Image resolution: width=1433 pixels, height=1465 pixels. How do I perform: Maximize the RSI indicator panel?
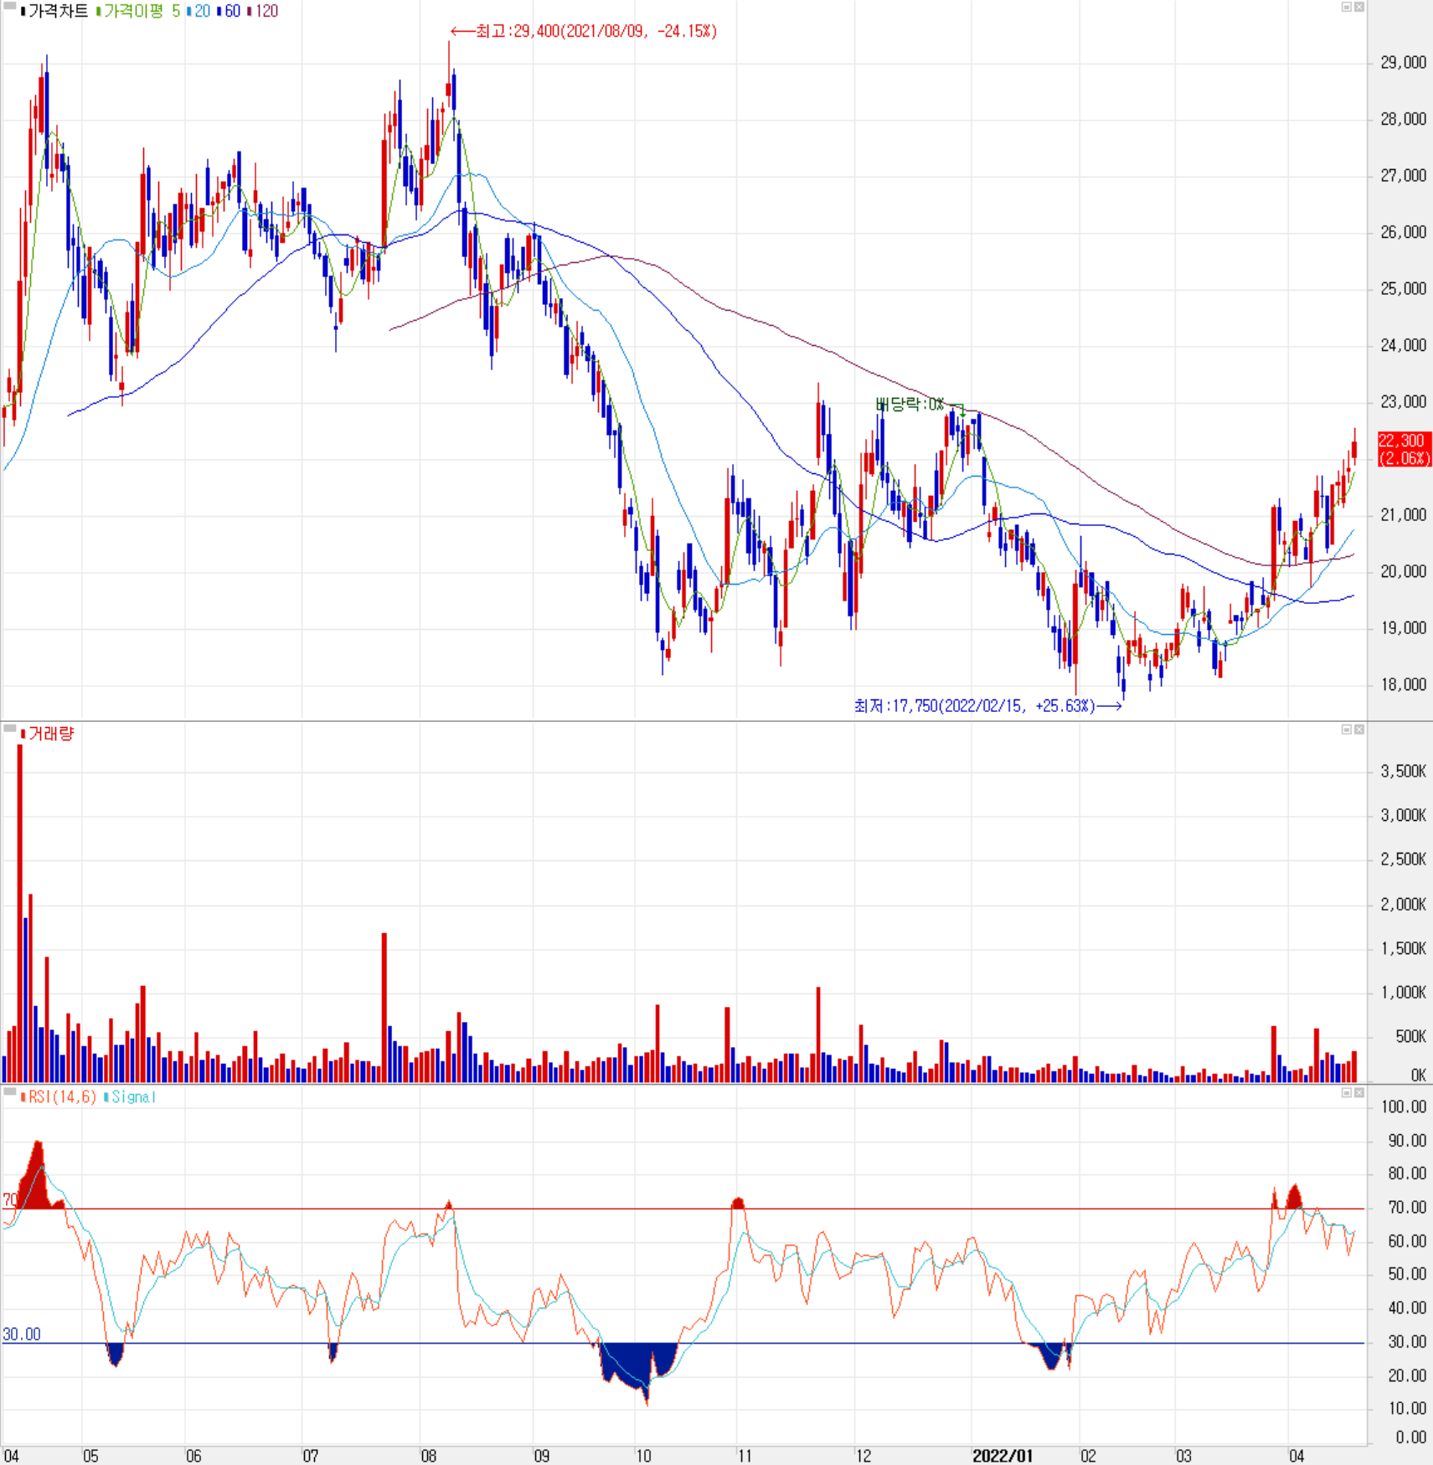click(x=1347, y=1093)
